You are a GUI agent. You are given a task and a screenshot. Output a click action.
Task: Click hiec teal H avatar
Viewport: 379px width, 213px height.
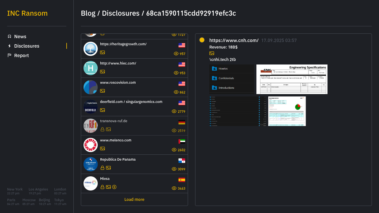coord(91,68)
